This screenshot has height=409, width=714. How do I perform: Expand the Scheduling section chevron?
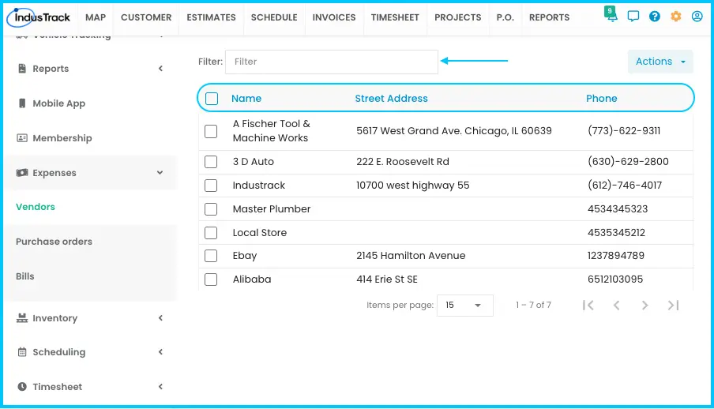(160, 352)
